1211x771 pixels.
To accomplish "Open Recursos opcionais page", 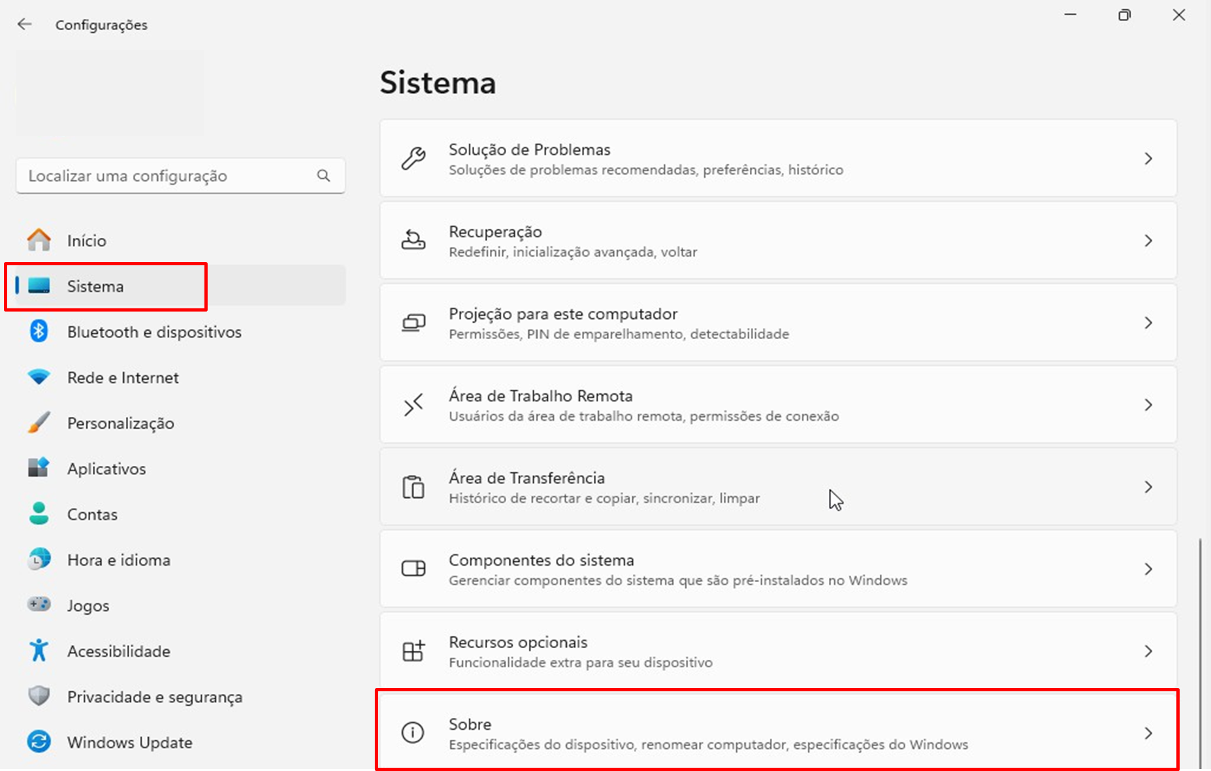I will tap(778, 651).
